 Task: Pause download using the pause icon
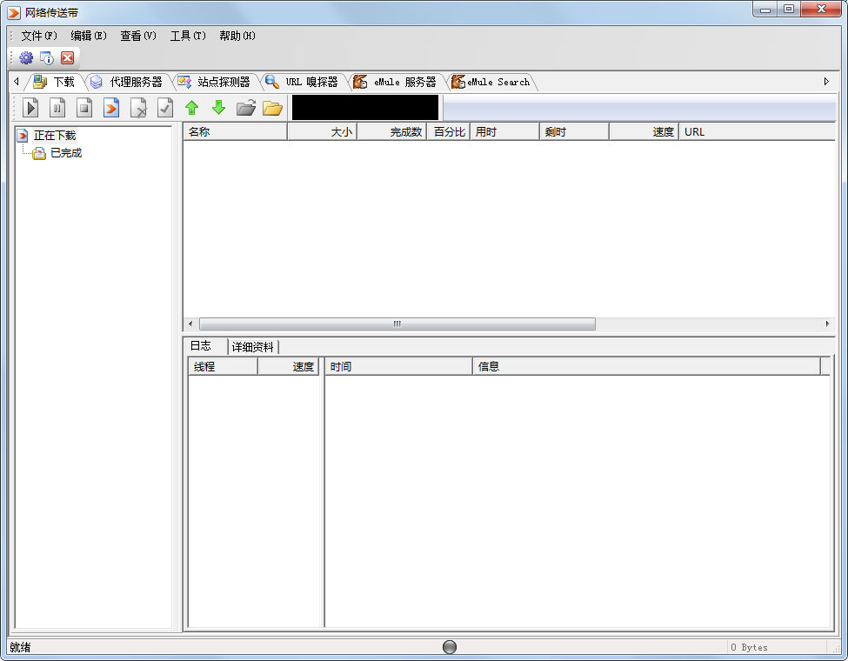[x=57, y=108]
